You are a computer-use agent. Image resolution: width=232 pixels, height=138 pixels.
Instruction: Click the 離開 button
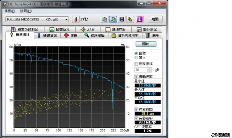point(155,19)
